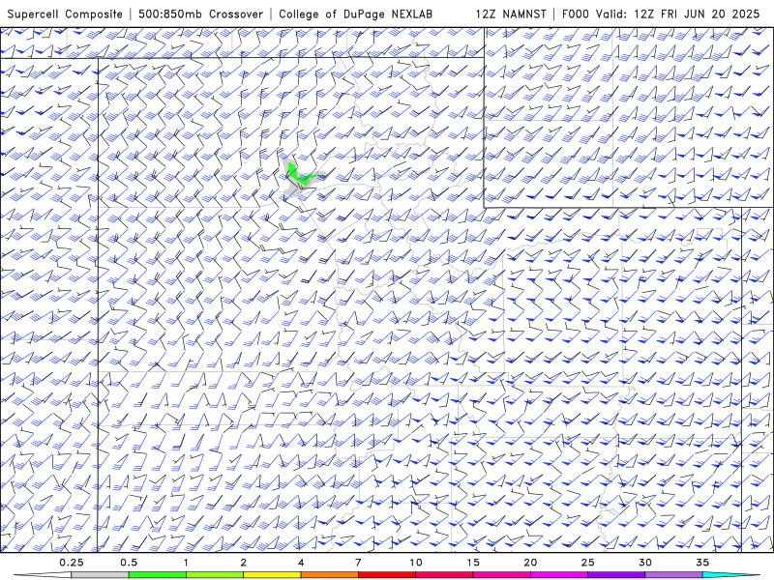Click the 0.25 value on the color scale
This screenshot has width=774, height=580.
tap(72, 563)
